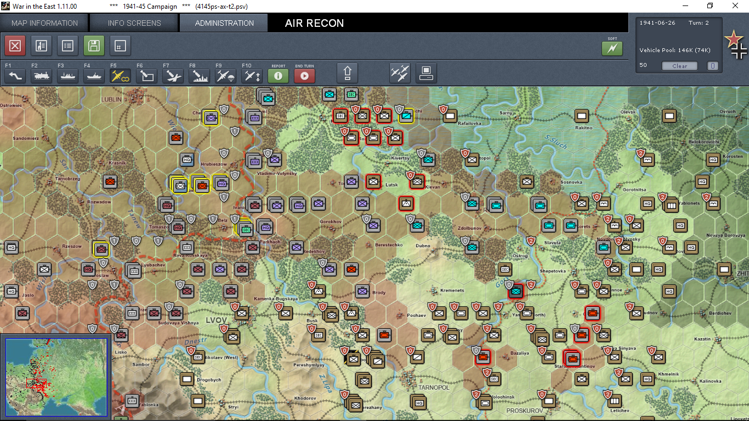Select the HQ counter near Korosten

713,160
